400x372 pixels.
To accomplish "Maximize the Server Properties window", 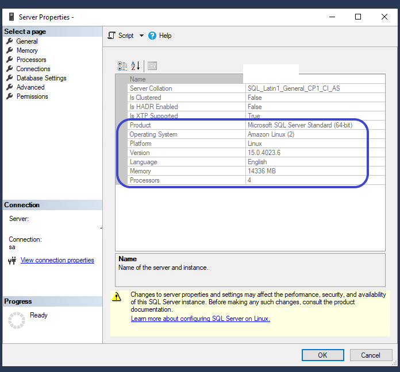I will tap(358, 17).
